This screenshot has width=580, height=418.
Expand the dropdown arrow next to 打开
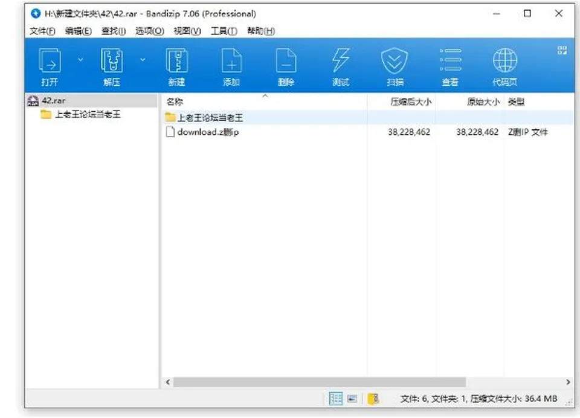(x=80, y=60)
